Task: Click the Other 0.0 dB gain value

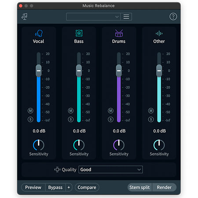Action: [160, 131]
